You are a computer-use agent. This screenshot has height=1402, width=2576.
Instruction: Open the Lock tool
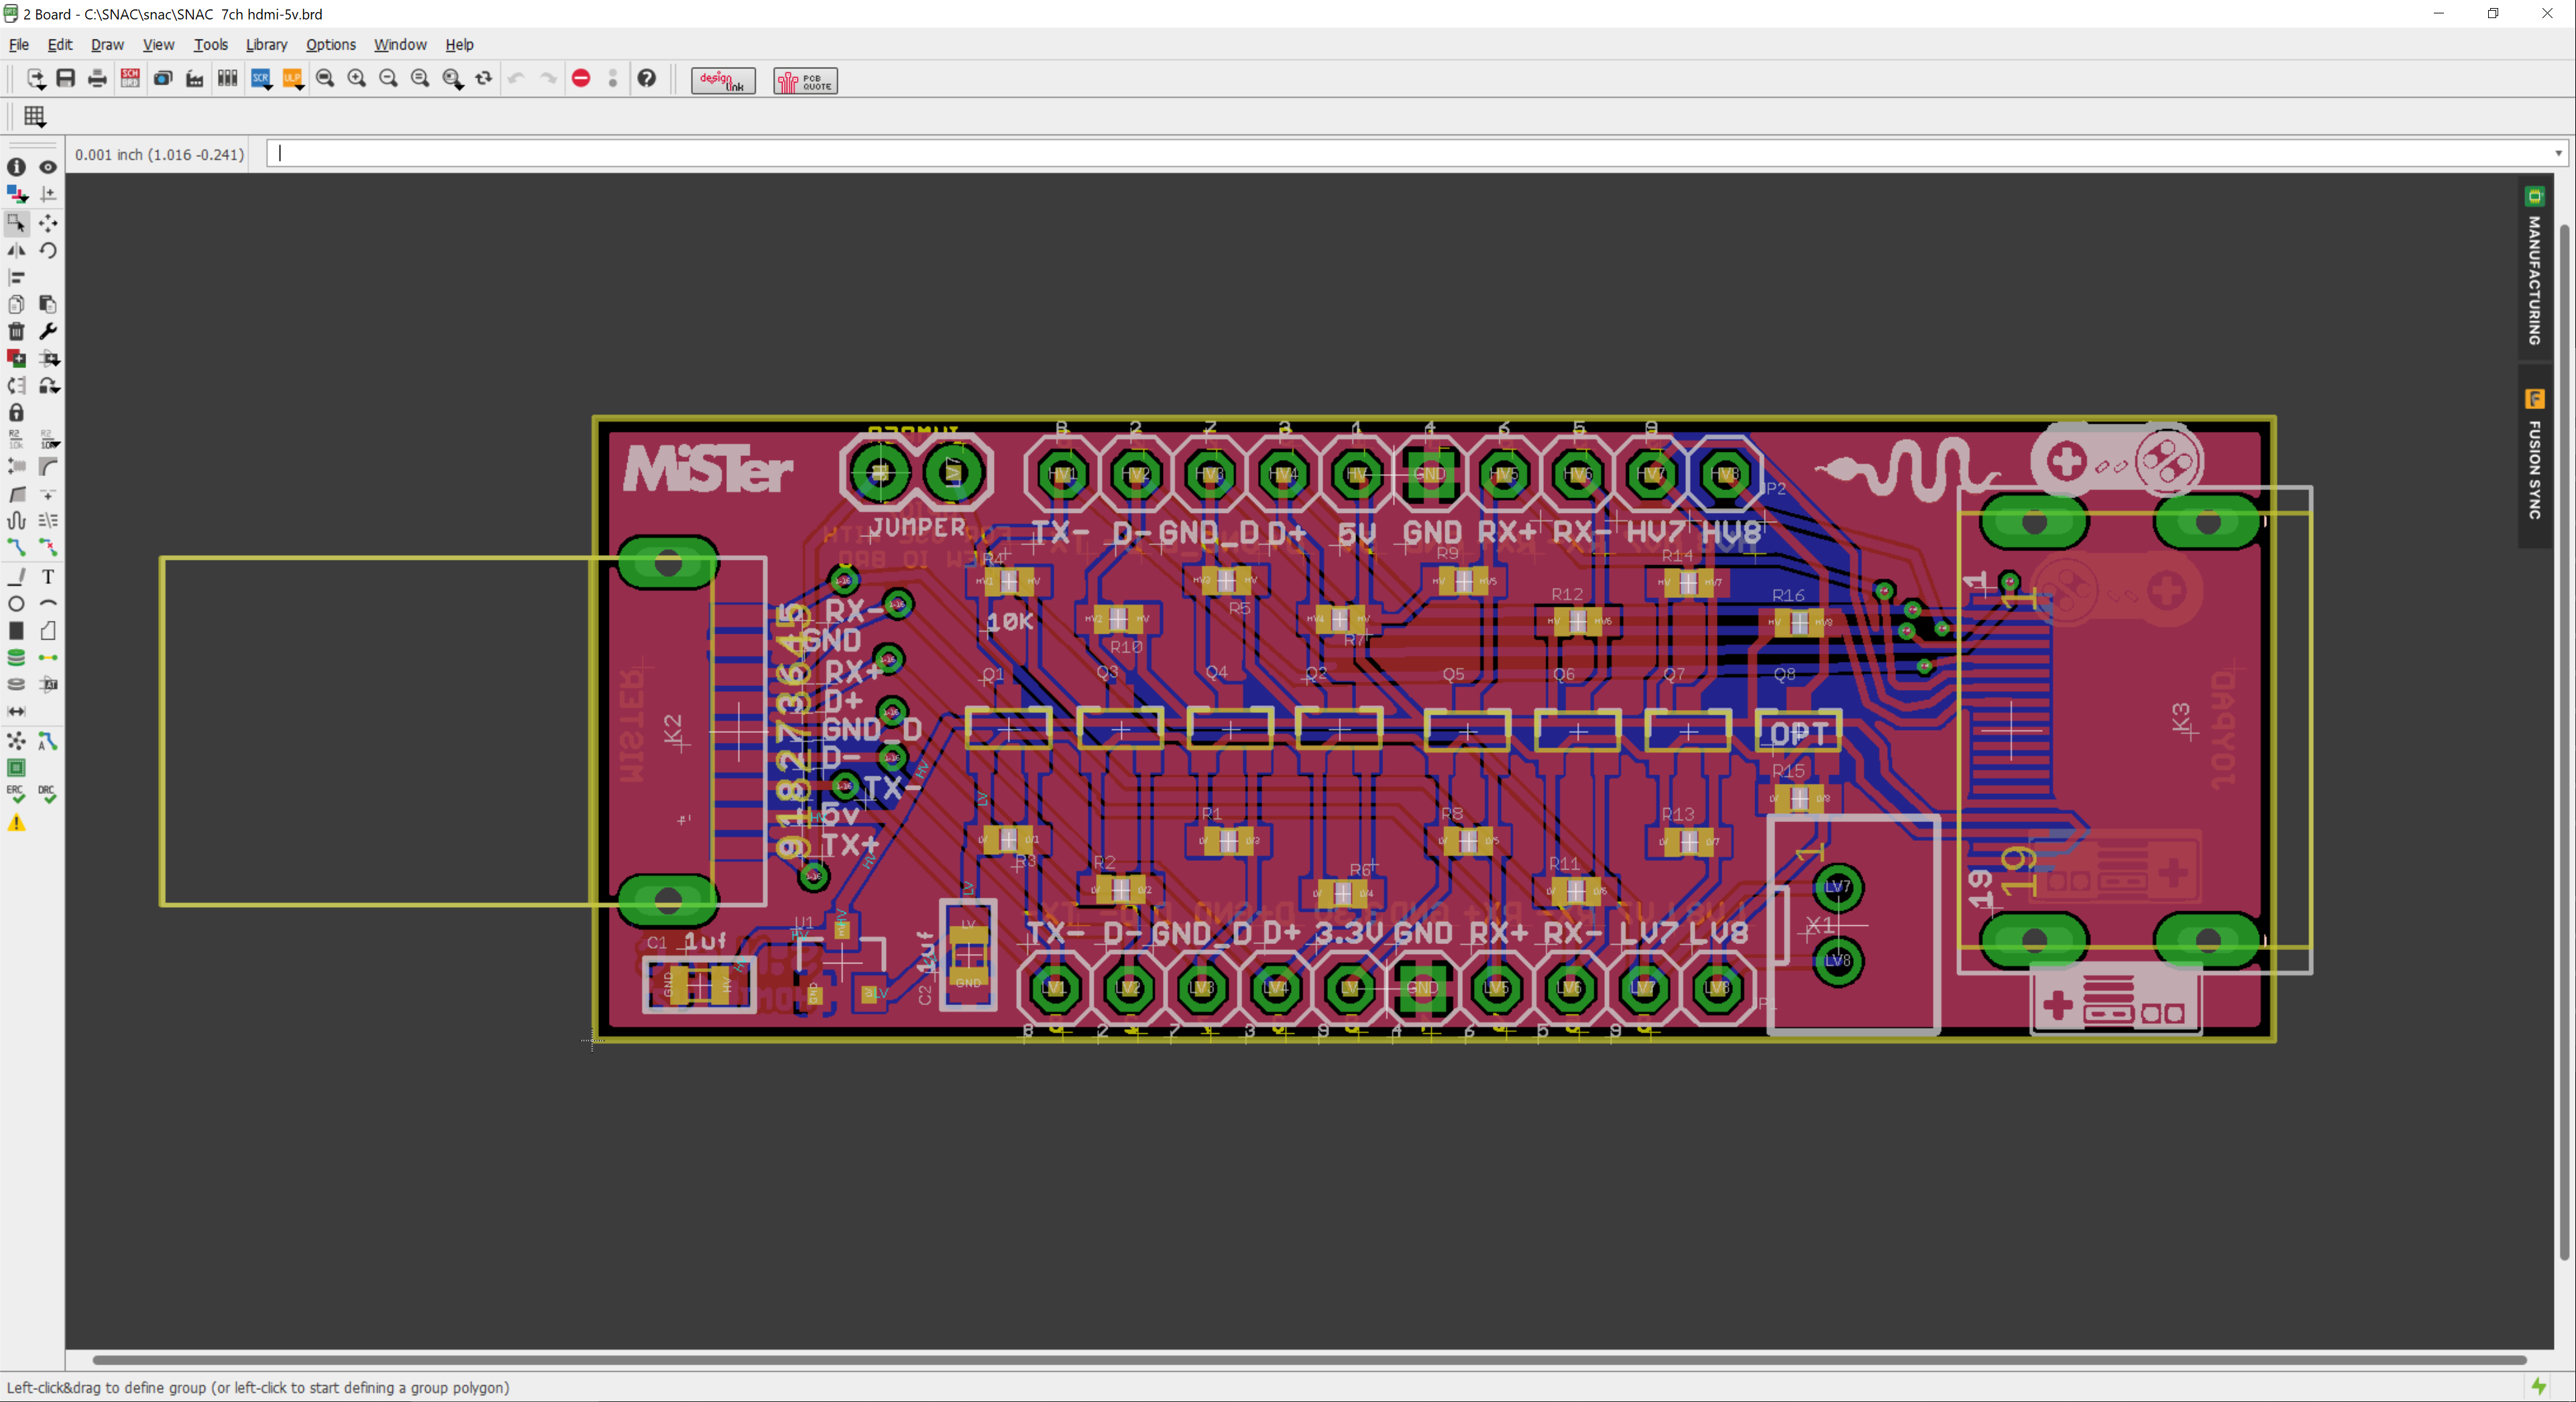(17, 412)
